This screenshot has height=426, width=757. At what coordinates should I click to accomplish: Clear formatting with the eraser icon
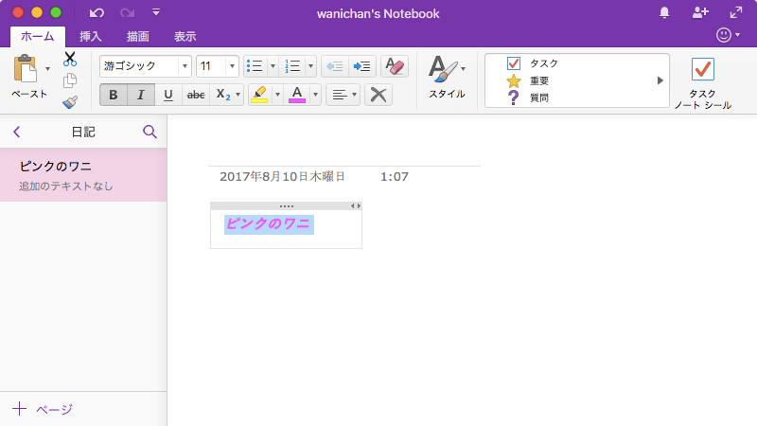395,66
